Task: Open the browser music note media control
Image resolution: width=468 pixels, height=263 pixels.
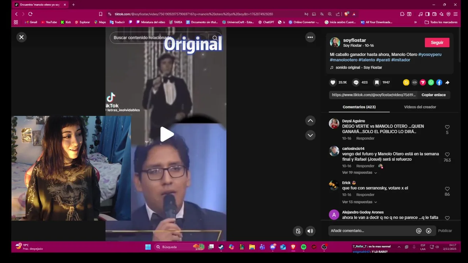Action: [x=420, y=14]
